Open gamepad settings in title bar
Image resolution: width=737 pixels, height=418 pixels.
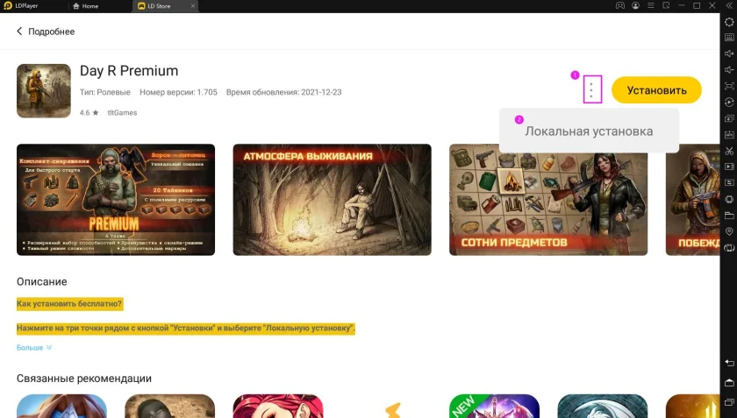pos(620,5)
